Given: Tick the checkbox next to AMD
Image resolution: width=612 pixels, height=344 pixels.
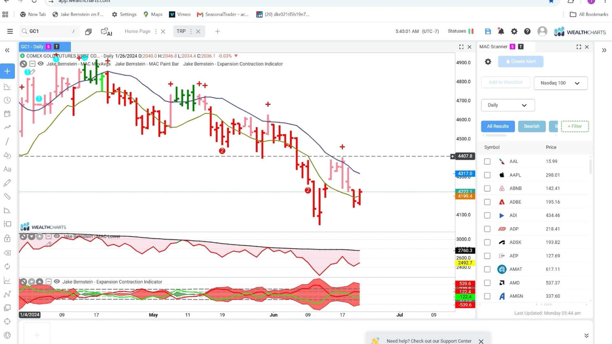Looking at the screenshot, I should [487, 283].
